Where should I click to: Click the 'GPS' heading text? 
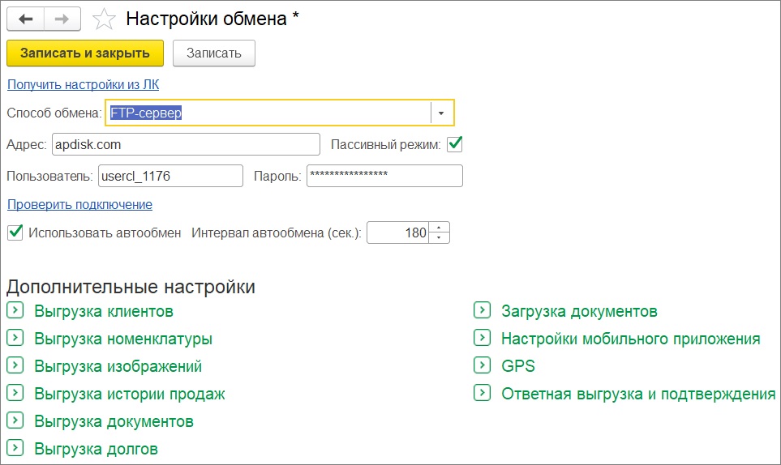pyautogui.click(x=518, y=366)
